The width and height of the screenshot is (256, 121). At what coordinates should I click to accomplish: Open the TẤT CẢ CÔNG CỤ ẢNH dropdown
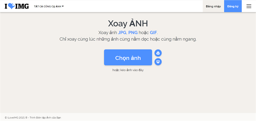click(x=49, y=6)
